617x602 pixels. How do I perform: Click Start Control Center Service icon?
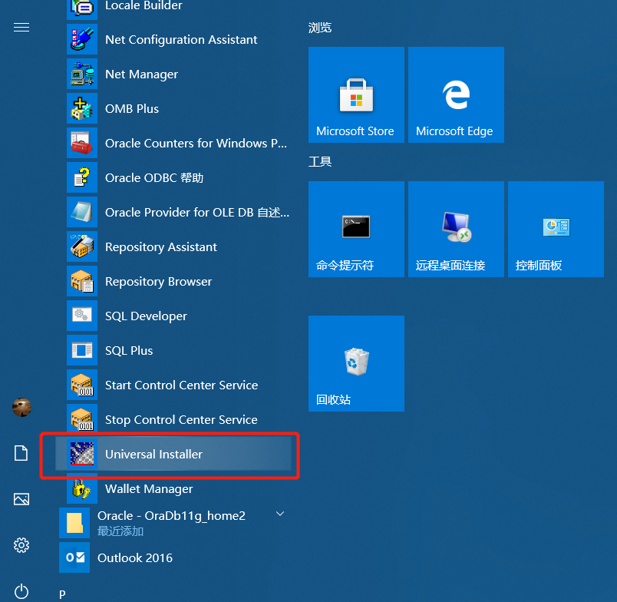click(x=82, y=385)
